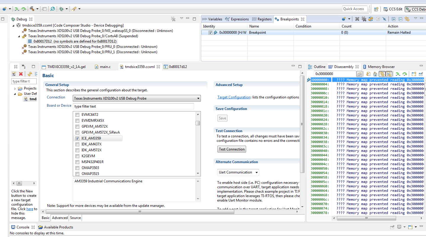Open the Connection dropdown list
The image size is (426, 237).
coord(137,98)
